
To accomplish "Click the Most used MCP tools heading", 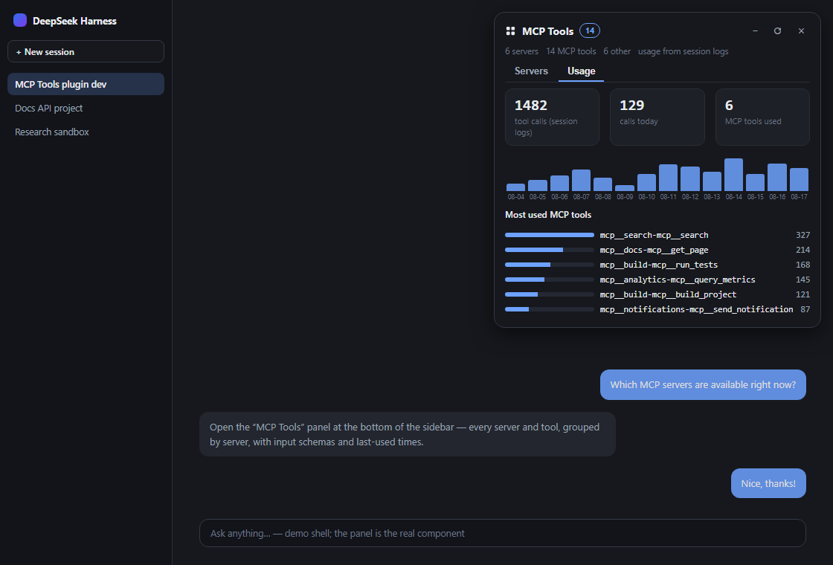I will (x=548, y=215).
